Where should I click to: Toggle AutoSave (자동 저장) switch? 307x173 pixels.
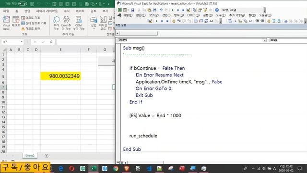[x=23, y=4]
